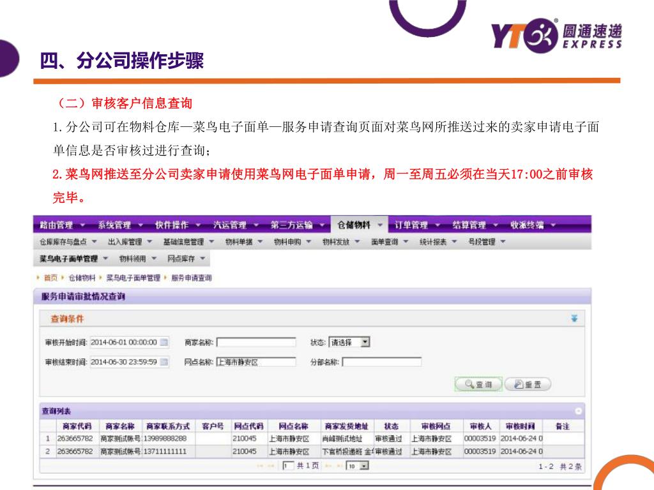Click 菜鸟电子面单管理 breadcrumb link
654x490 pixels.
click(x=133, y=278)
